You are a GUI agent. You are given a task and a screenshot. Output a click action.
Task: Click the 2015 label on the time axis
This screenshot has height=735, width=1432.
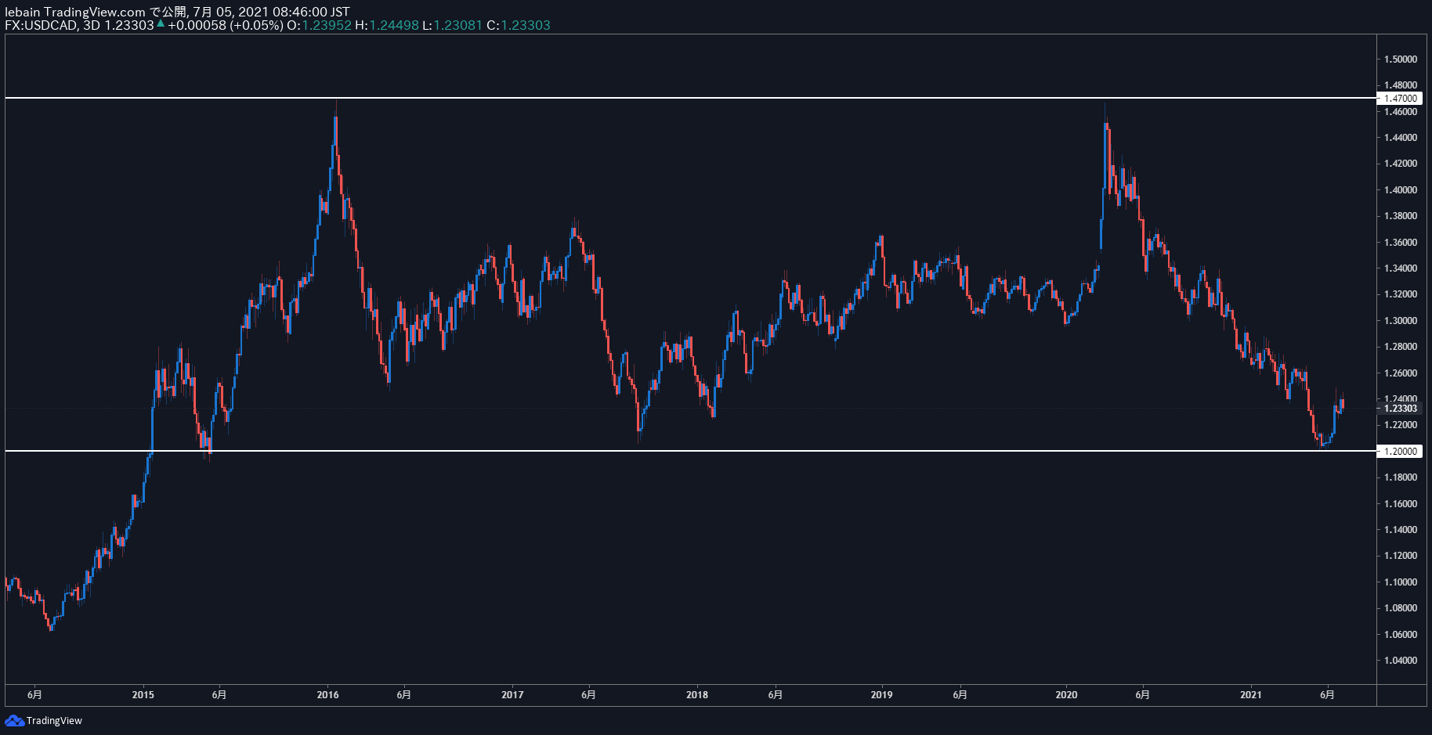click(x=143, y=694)
